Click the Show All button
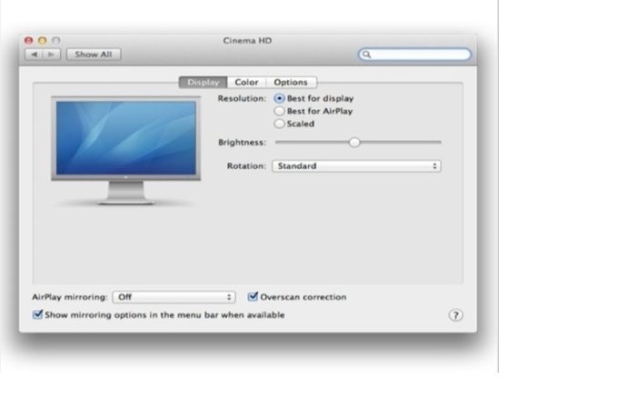This screenshot has height=398, width=636. click(94, 55)
